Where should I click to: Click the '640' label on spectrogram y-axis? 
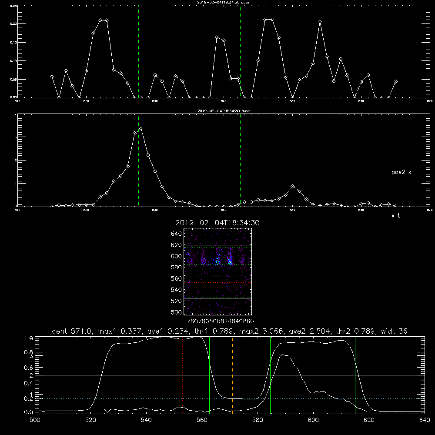pos(177,234)
